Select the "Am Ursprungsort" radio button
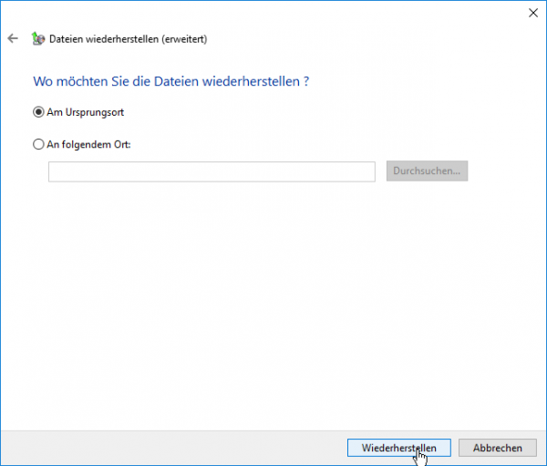 tap(38, 112)
